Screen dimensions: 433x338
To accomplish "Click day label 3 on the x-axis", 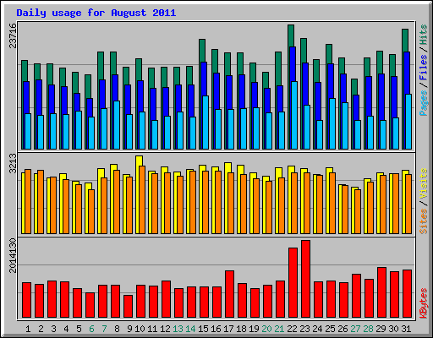I will [x=53, y=329].
